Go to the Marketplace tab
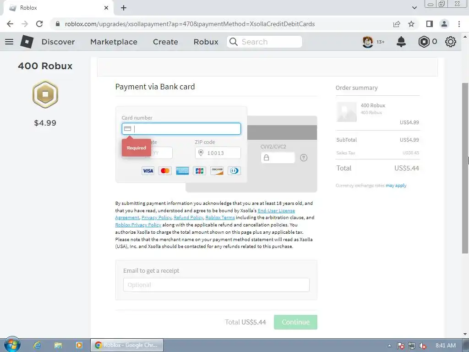The image size is (469, 352). click(114, 42)
